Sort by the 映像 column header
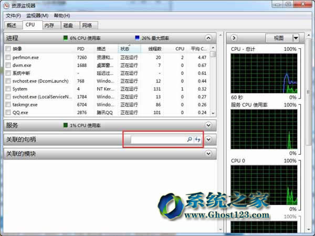Image resolution: width=315 pixels, height=236 pixels. (17, 49)
